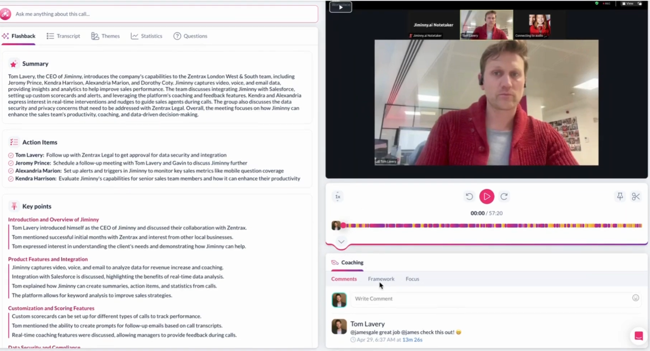Open the Questions tab
Image resolution: width=650 pixels, height=351 pixels.
click(190, 36)
